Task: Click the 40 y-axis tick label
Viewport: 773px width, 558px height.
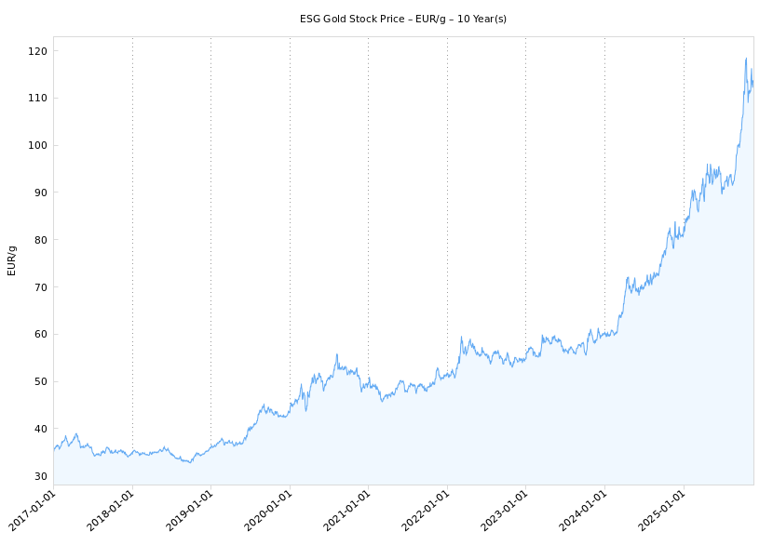Action: pyautogui.click(x=40, y=429)
